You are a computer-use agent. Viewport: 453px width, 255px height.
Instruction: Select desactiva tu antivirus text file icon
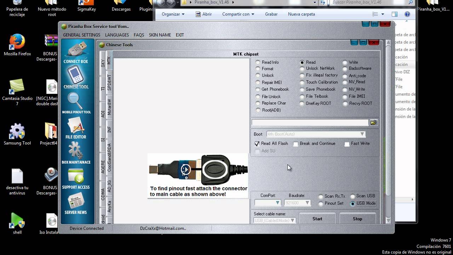point(17,182)
